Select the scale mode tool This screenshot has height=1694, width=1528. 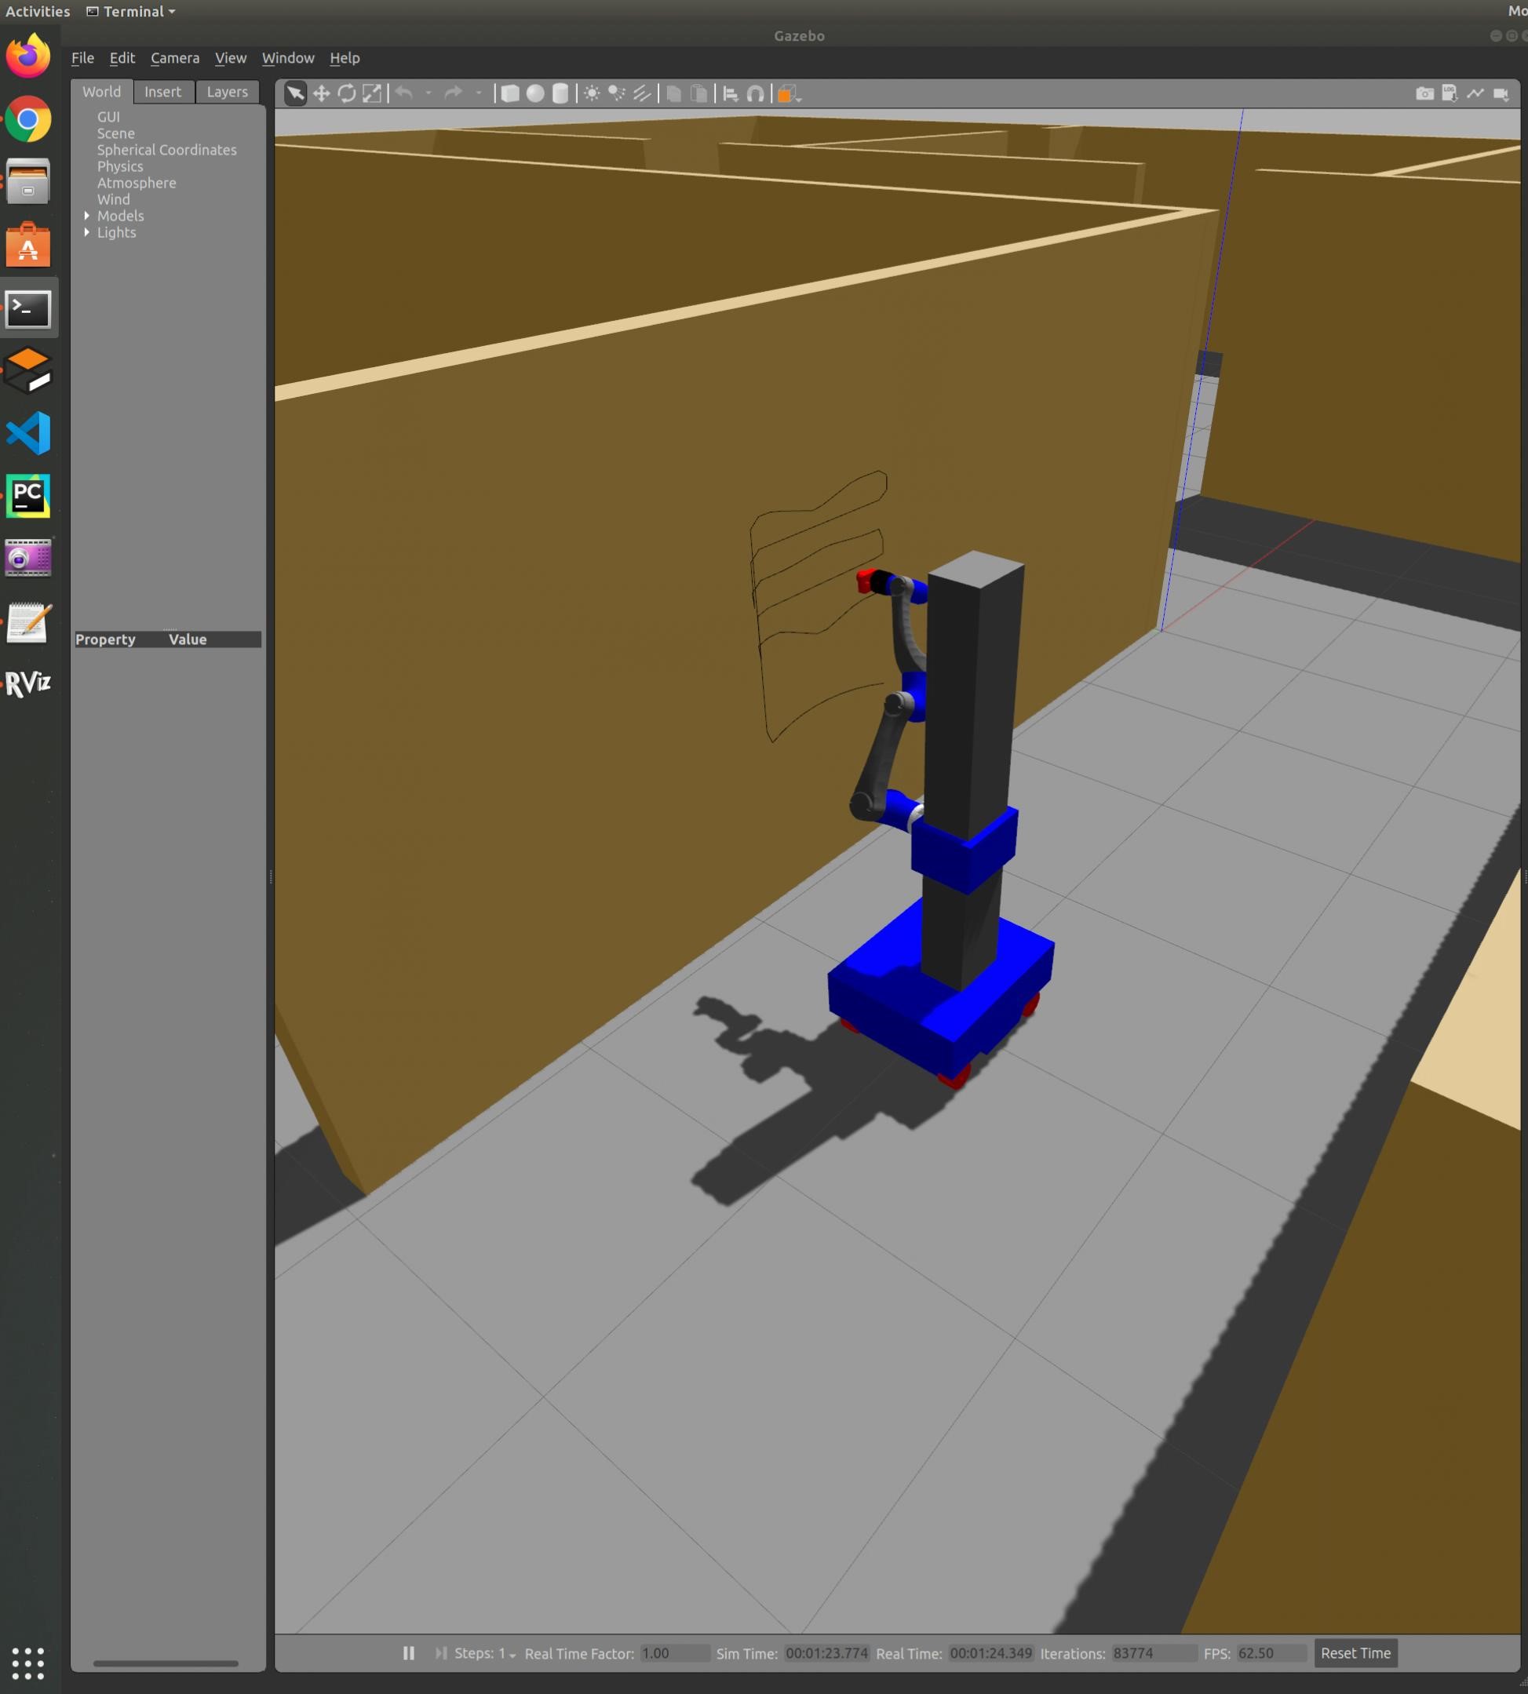pyautogui.click(x=372, y=94)
